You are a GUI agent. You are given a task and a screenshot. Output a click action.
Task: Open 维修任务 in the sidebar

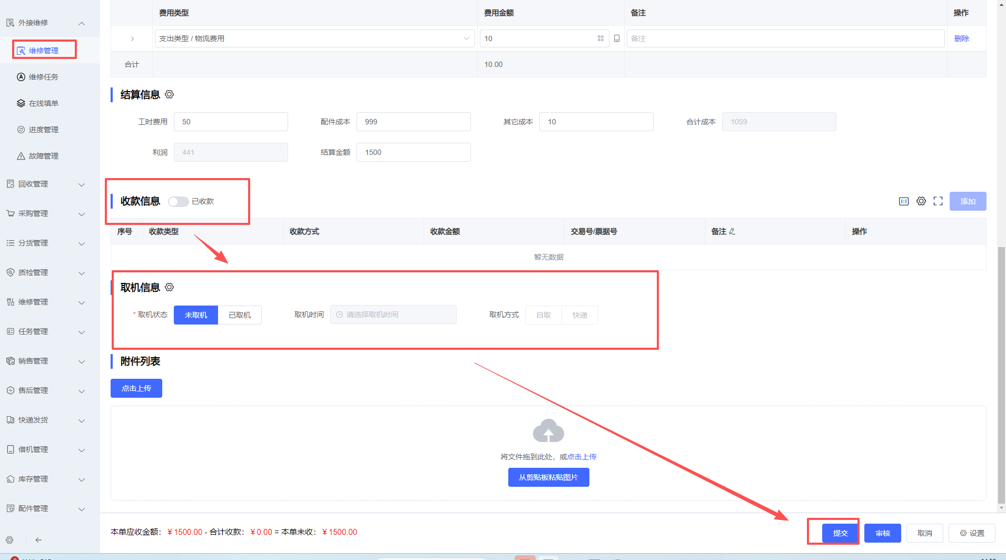click(x=43, y=77)
